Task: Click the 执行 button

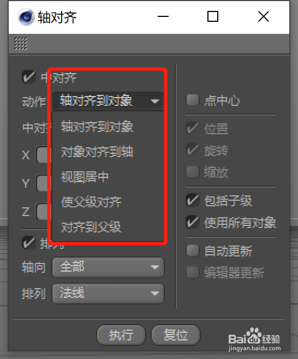Action: coord(121,335)
